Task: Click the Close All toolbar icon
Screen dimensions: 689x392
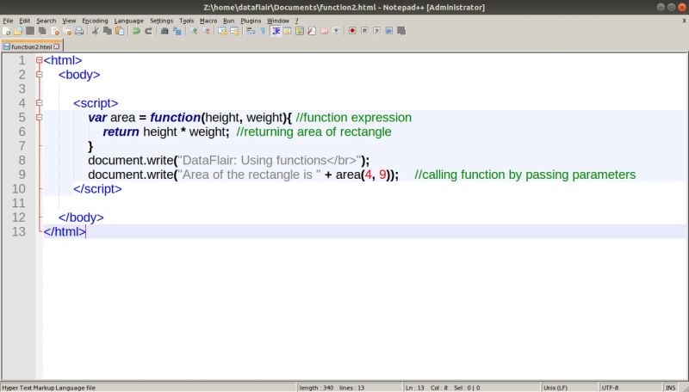Action: [67, 31]
